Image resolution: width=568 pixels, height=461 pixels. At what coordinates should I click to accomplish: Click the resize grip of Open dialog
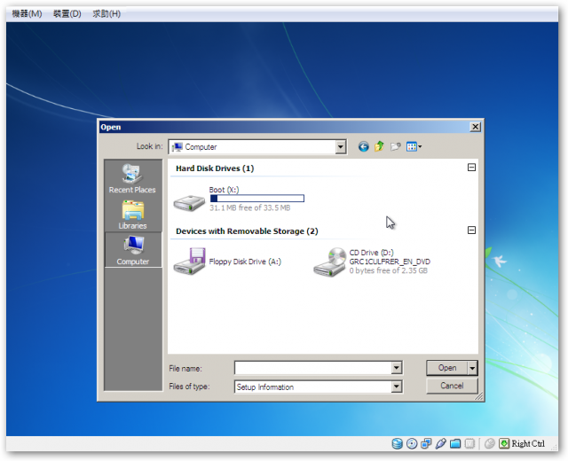coord(478,397)
